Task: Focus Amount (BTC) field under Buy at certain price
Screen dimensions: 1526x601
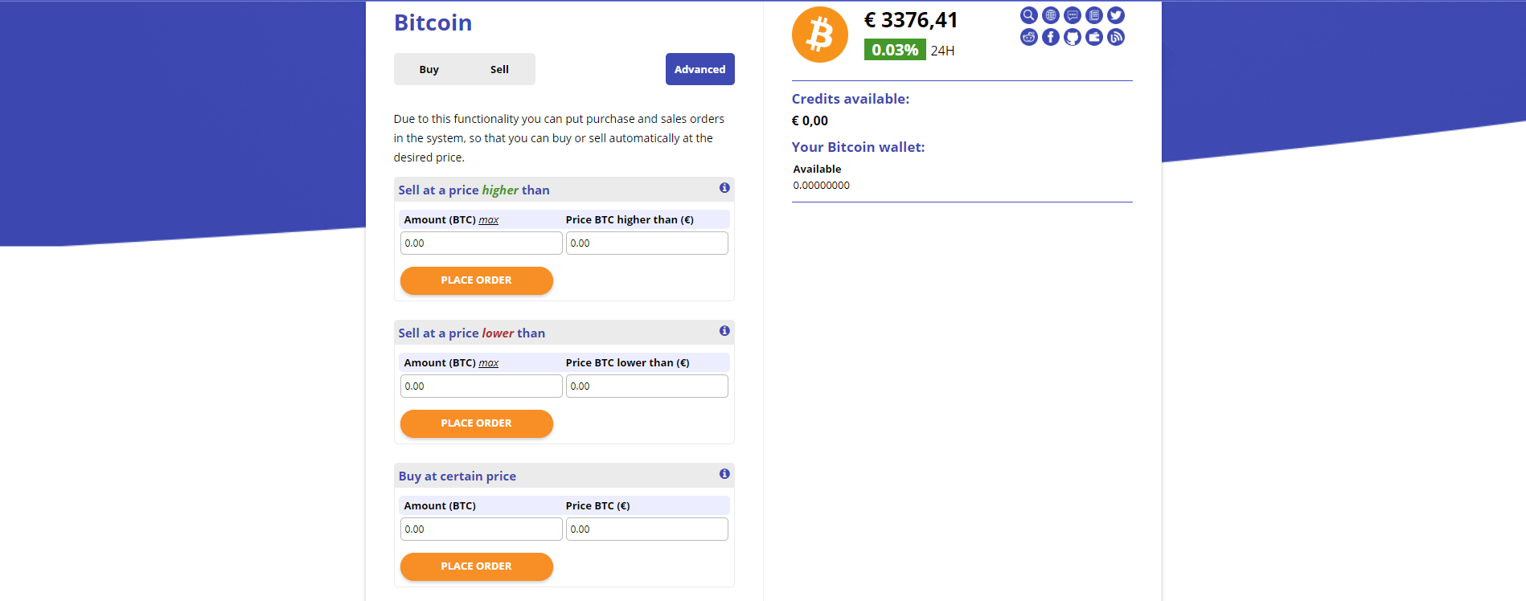Action: 481,529
